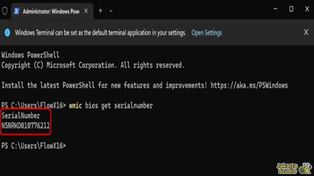The width and height of the screenshot is (314, 176).
Task: Click the PowerShell icon in the tab
Action: pos(17,11)
